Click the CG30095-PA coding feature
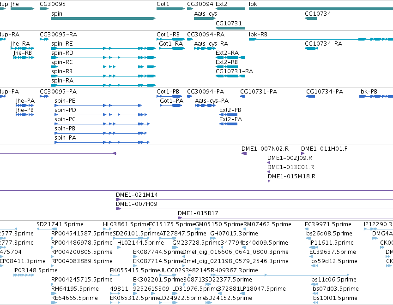This screenshot has width=393, height=305. (x=44, y=96)
